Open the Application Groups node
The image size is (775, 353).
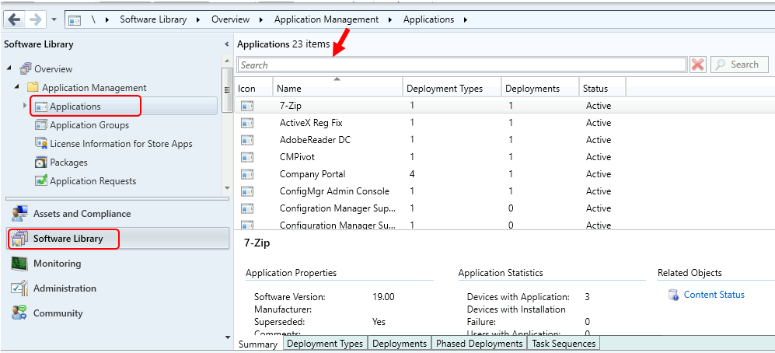point(89,125)
